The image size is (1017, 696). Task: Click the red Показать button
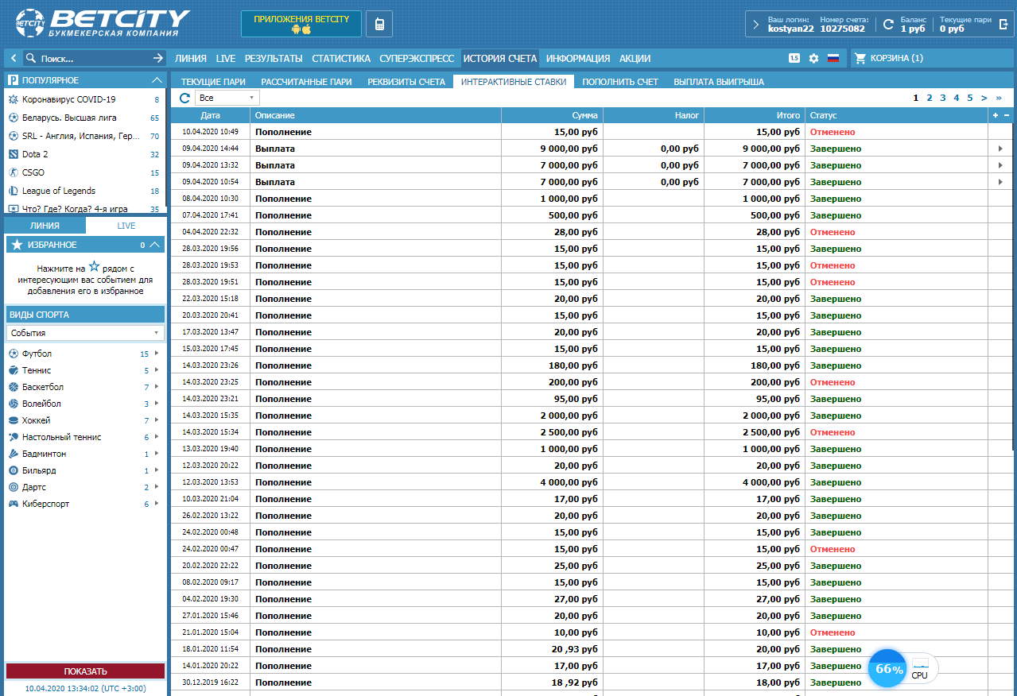(x=85, y=671)
